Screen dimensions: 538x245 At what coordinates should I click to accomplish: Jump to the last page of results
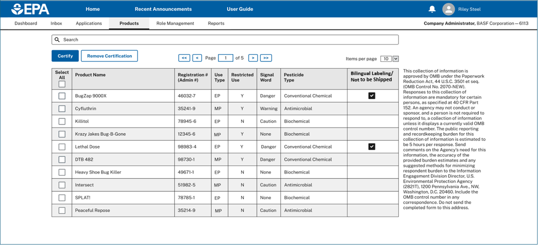click(266, 58)
